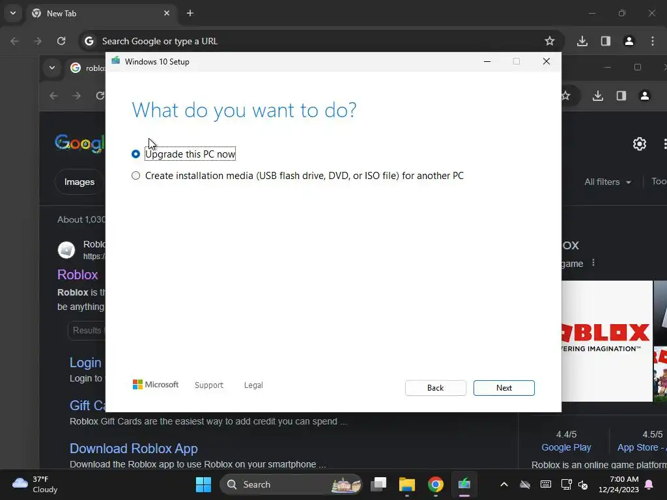Viewport: 667px width, 500px height.
Task: Open the tab search dropdown in back Chrome window
Action: [x=52, y=68]
